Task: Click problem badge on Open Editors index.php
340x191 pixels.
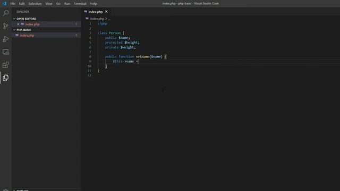Action: coord(76,24)
